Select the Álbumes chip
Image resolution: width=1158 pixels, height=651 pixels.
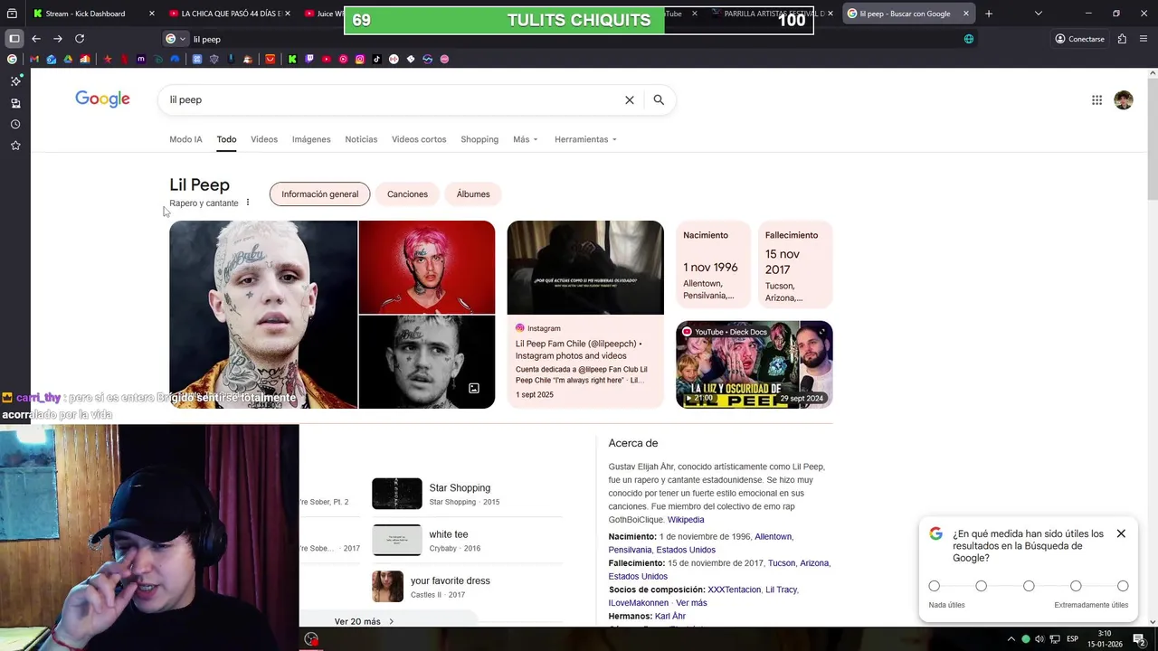[x=473, y=194]
